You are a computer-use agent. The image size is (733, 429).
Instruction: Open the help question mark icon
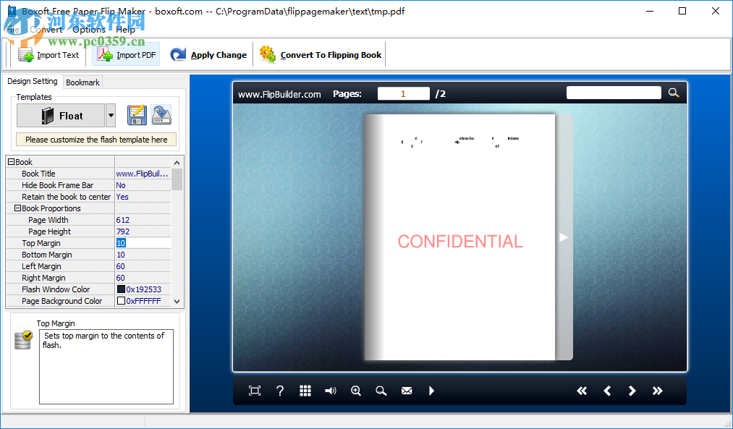(x=280, y=391)
